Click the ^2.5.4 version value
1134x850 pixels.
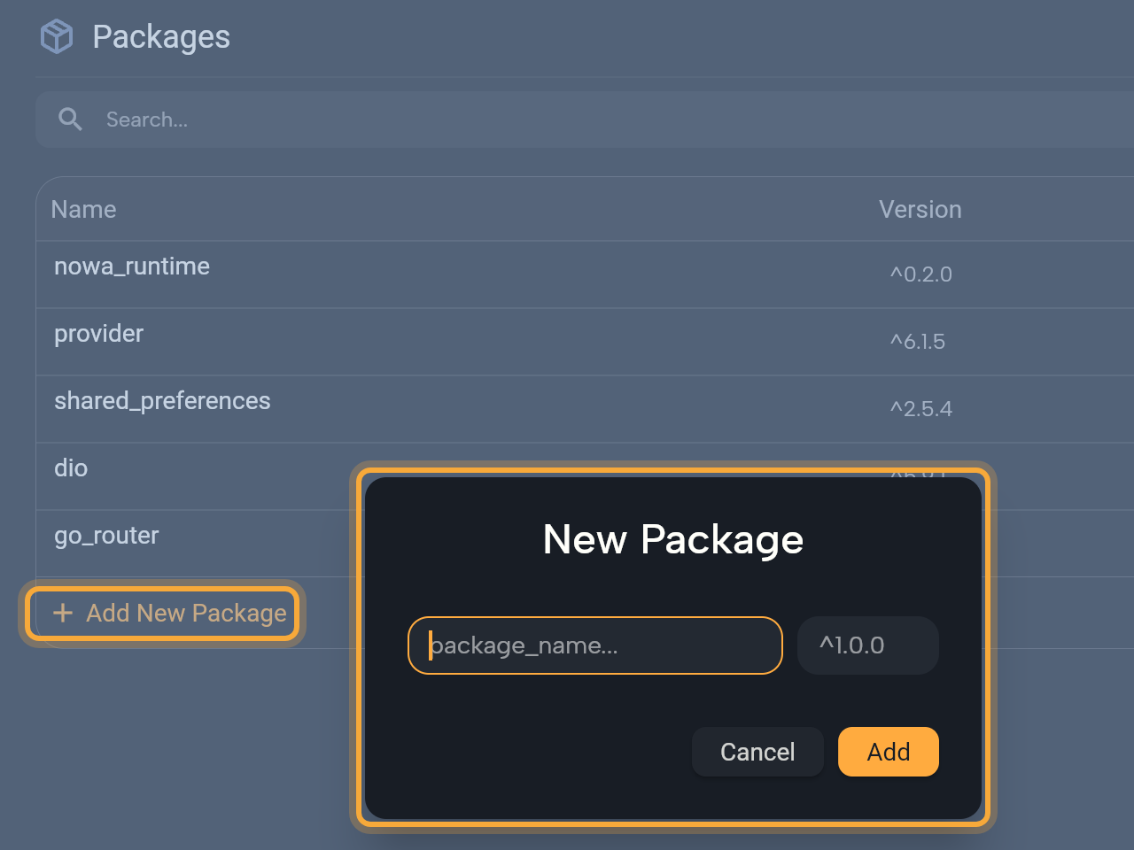click(921, 409)
